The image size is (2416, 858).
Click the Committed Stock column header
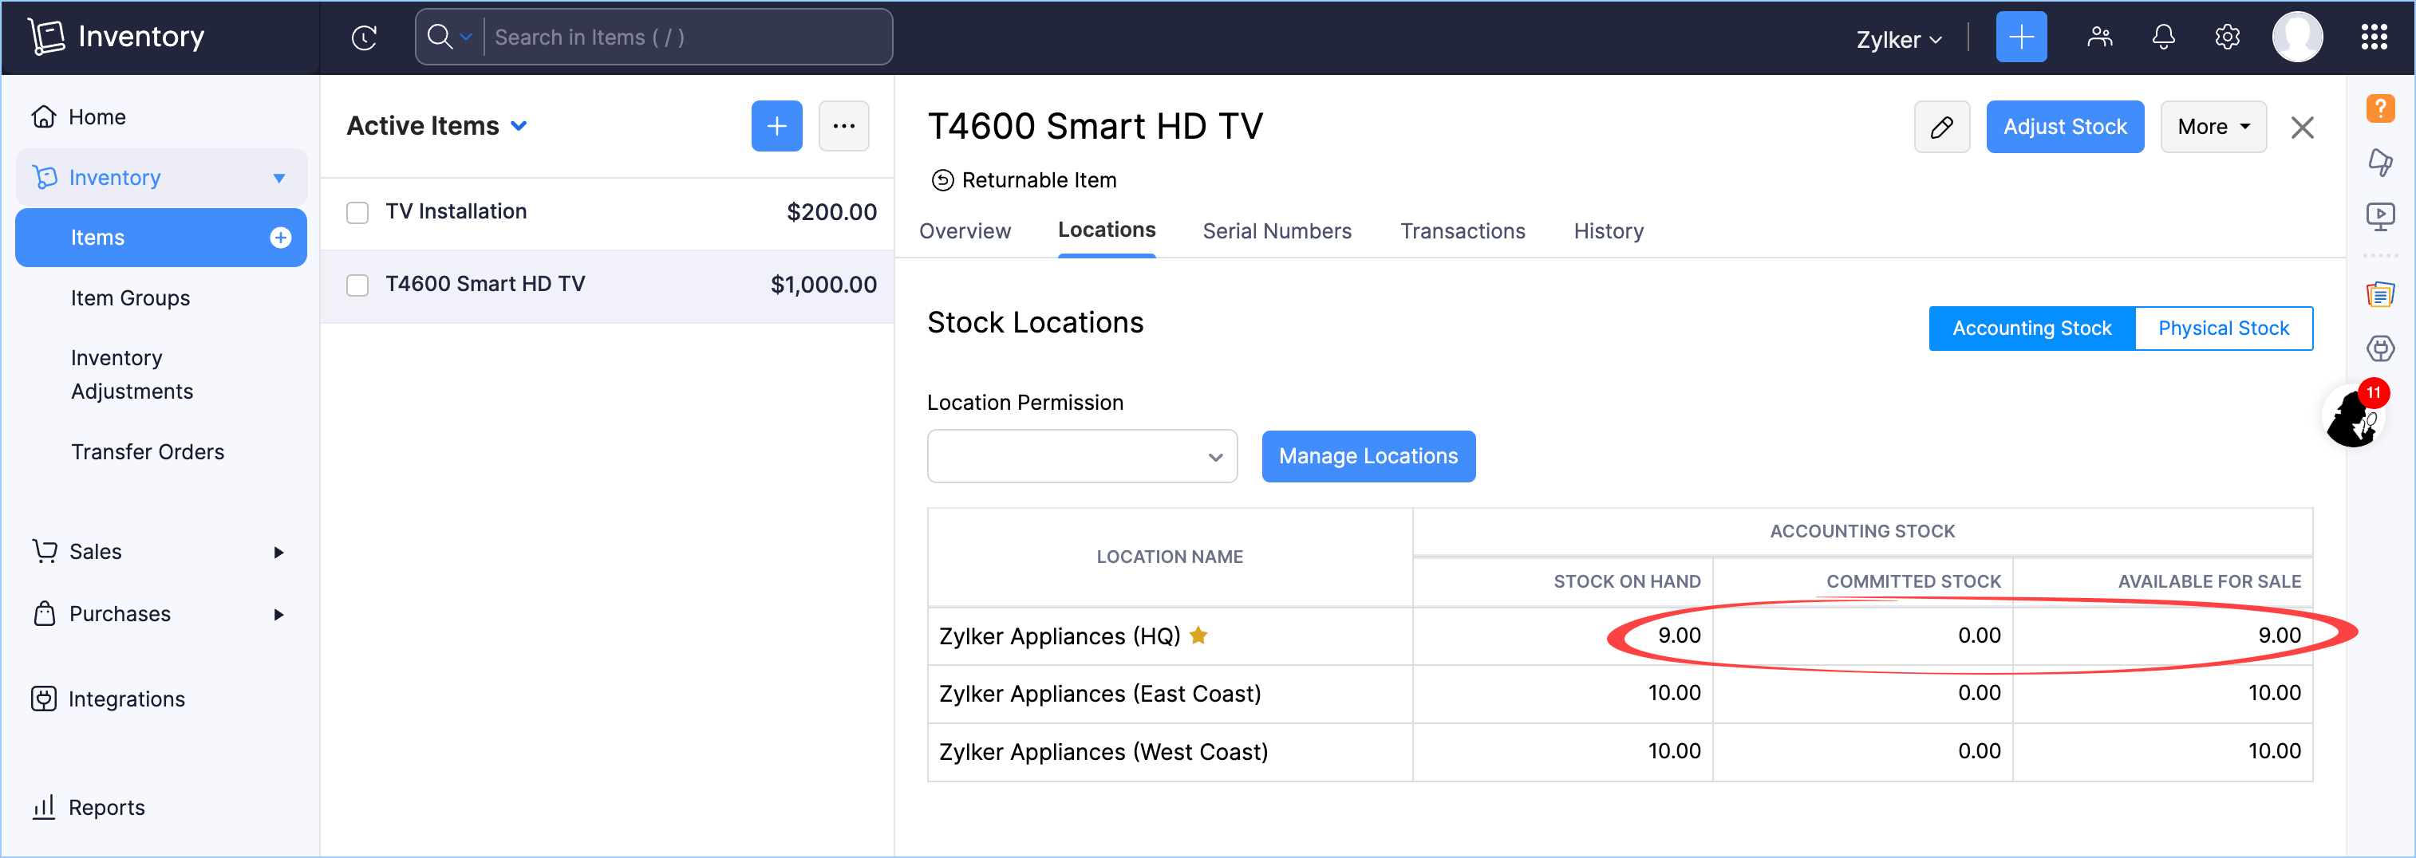pos(1913,581)
